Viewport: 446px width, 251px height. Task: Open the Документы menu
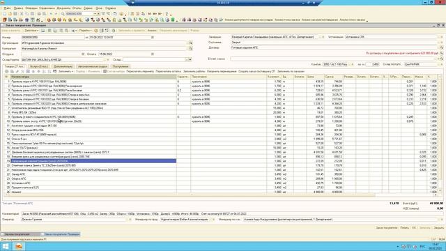63,8
